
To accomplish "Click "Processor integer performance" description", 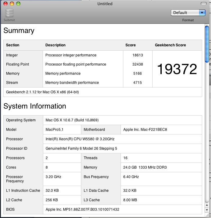I will click(x=71, y=55).
